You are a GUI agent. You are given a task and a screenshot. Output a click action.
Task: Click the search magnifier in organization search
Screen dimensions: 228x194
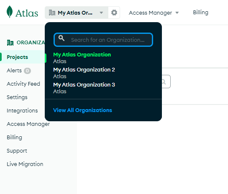pos(61,38)
